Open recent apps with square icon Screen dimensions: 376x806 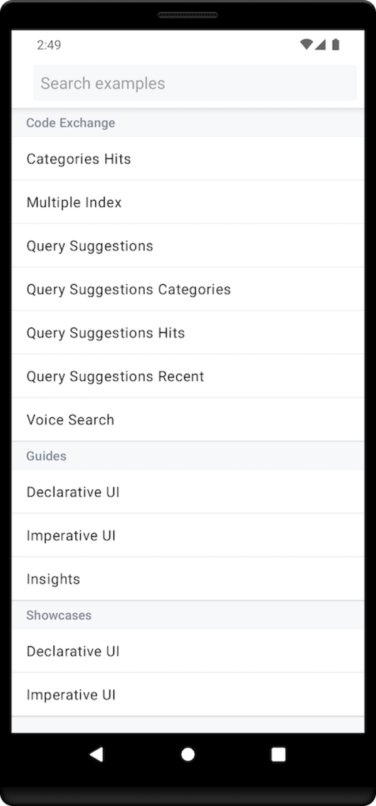click(x=278, y=754)
